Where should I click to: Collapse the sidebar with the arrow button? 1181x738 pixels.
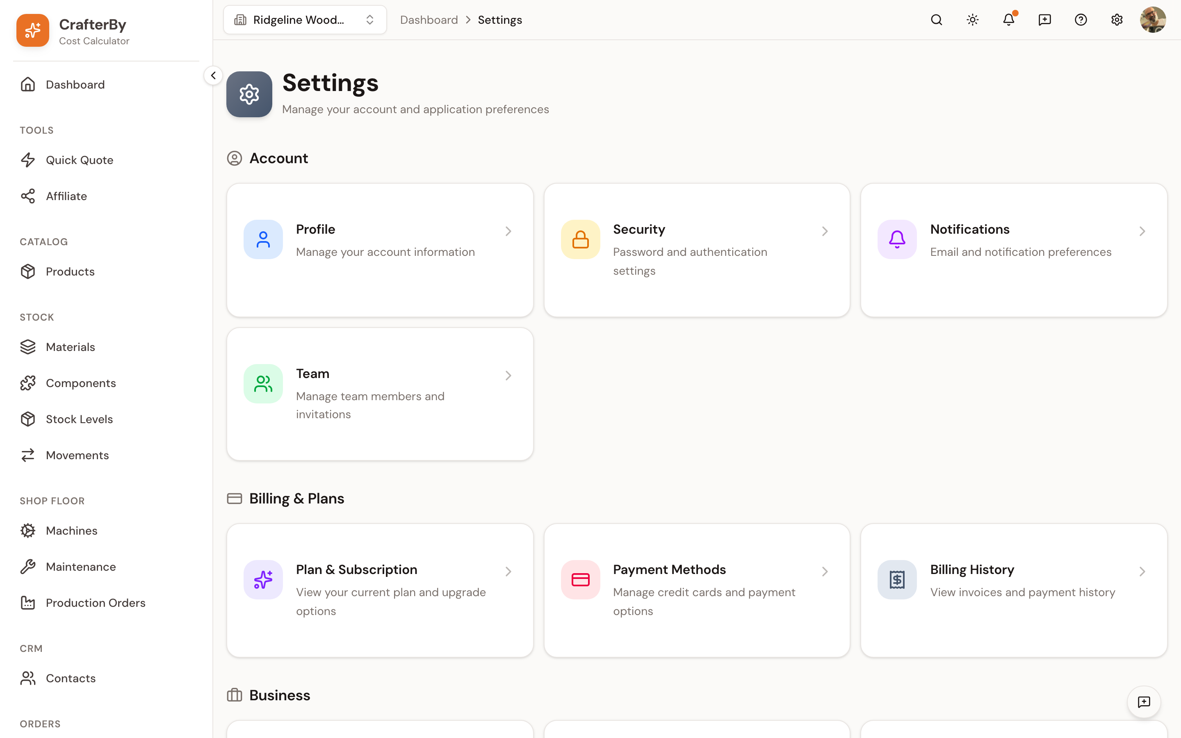pyautogui.click(x=213, y=76)
